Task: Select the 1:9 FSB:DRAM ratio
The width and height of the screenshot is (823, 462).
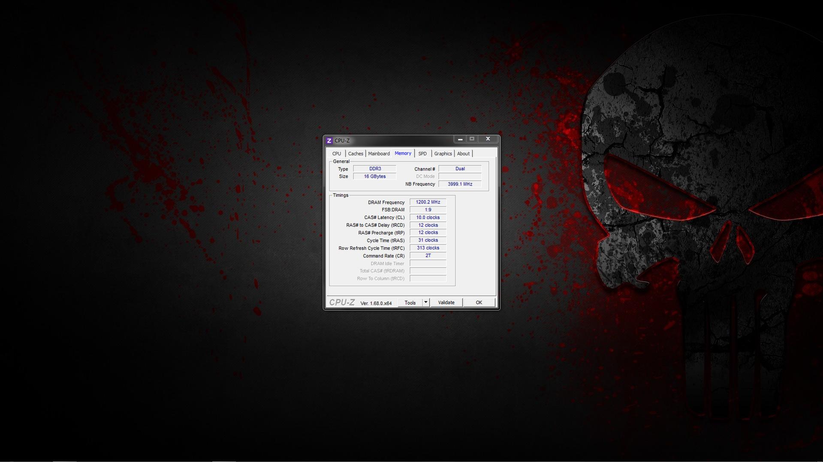Action: (x=428, y=210)
